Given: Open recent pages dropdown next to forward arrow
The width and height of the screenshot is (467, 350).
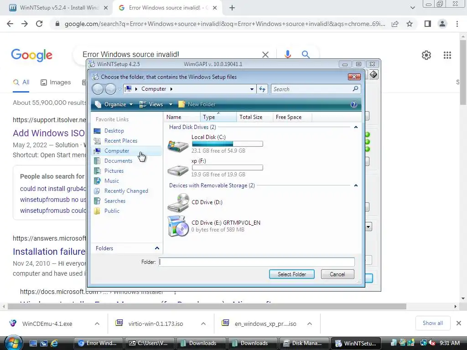Looking at the screenshot, I should point(119,89).
